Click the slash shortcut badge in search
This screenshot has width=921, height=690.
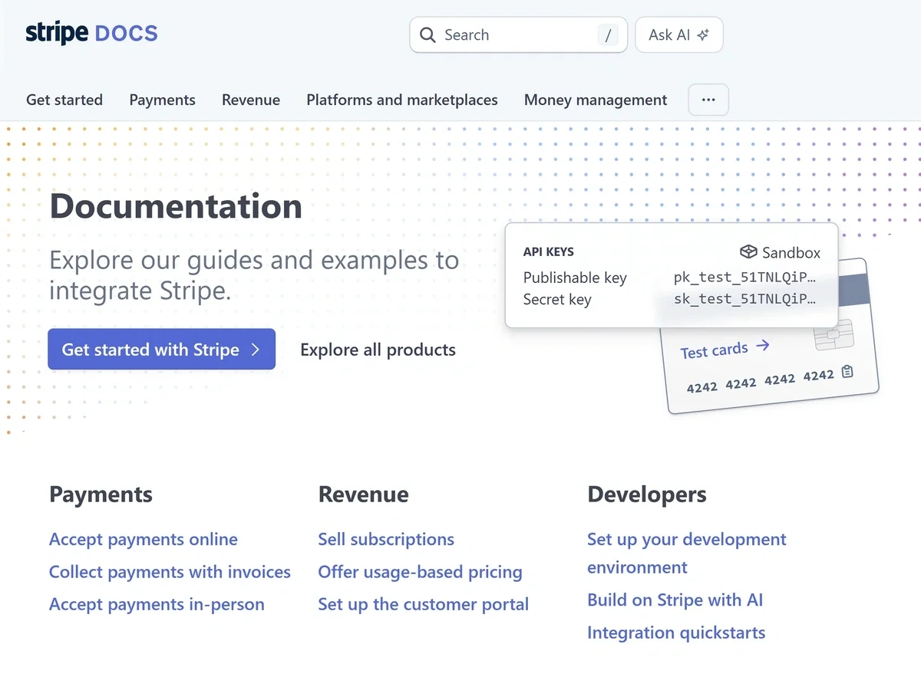pos(608,35)
